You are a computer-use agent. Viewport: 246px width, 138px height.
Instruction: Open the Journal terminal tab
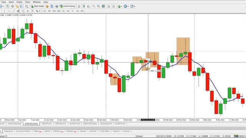[126, 131]
